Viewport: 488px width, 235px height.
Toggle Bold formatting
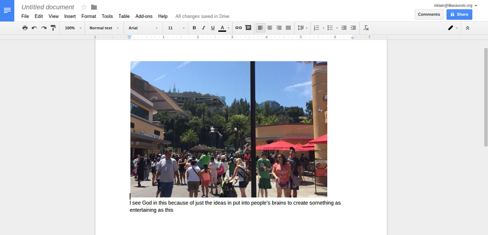pos(194,28)
